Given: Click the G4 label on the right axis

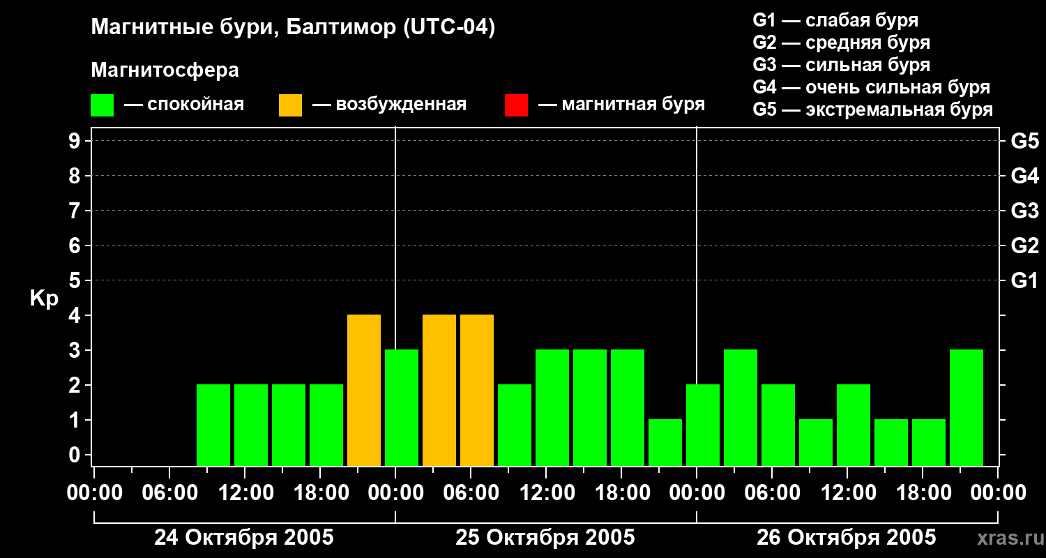Looking at the screenshot, I should [1024, 176].
